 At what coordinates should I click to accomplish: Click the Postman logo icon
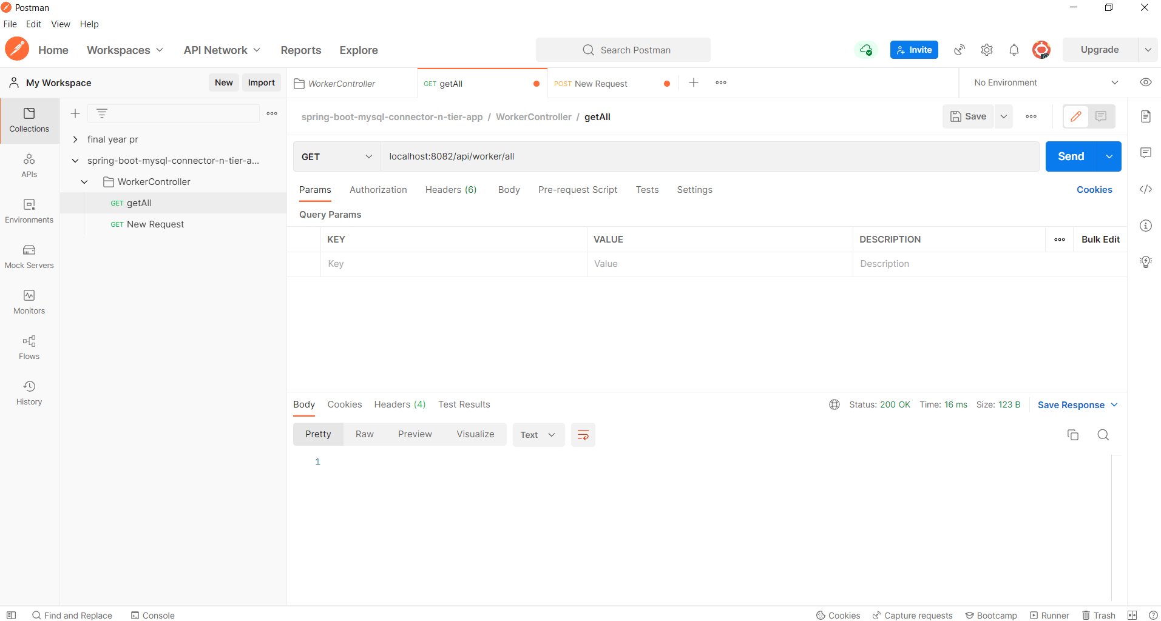[x=17, y=49]
